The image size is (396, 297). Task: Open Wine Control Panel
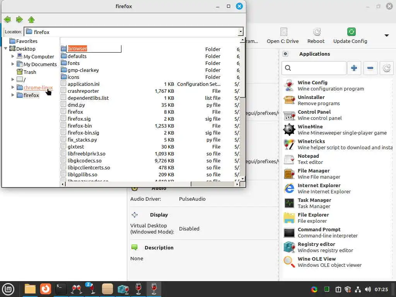tap(337, 114)
